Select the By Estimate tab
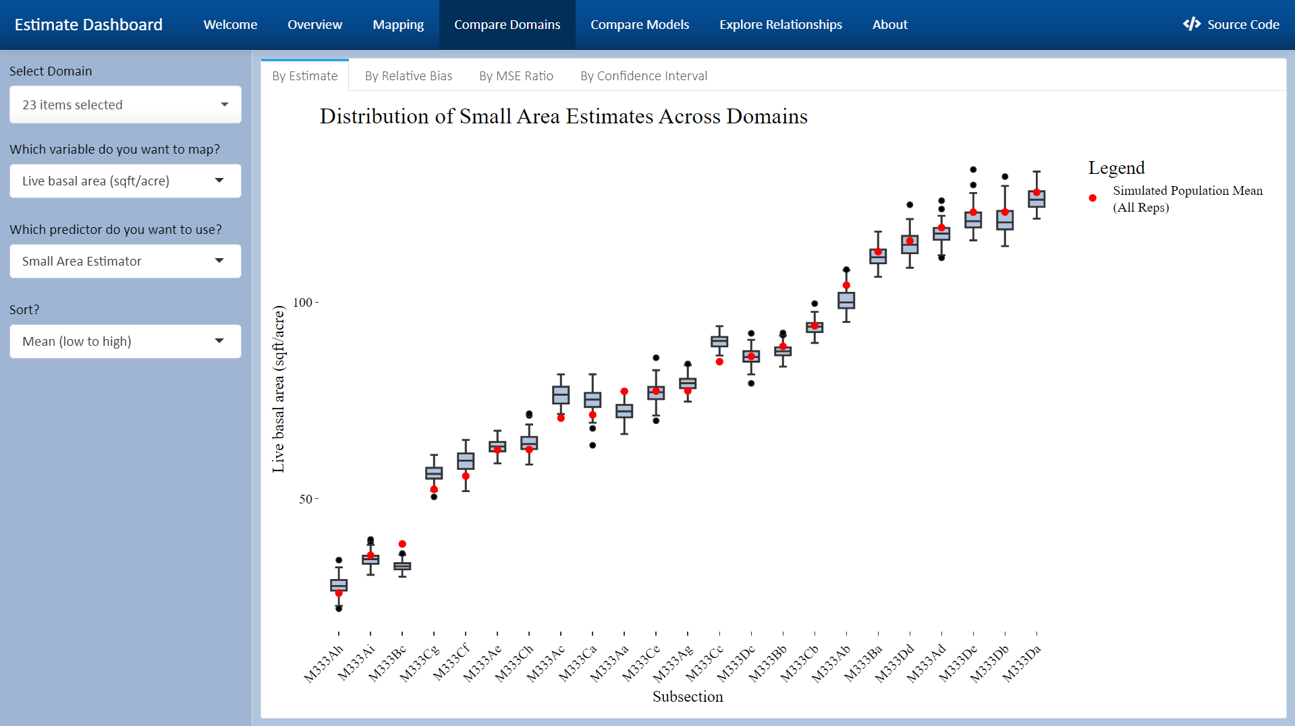The height and width of the screenshot is (726, 1295). point(305,75)
